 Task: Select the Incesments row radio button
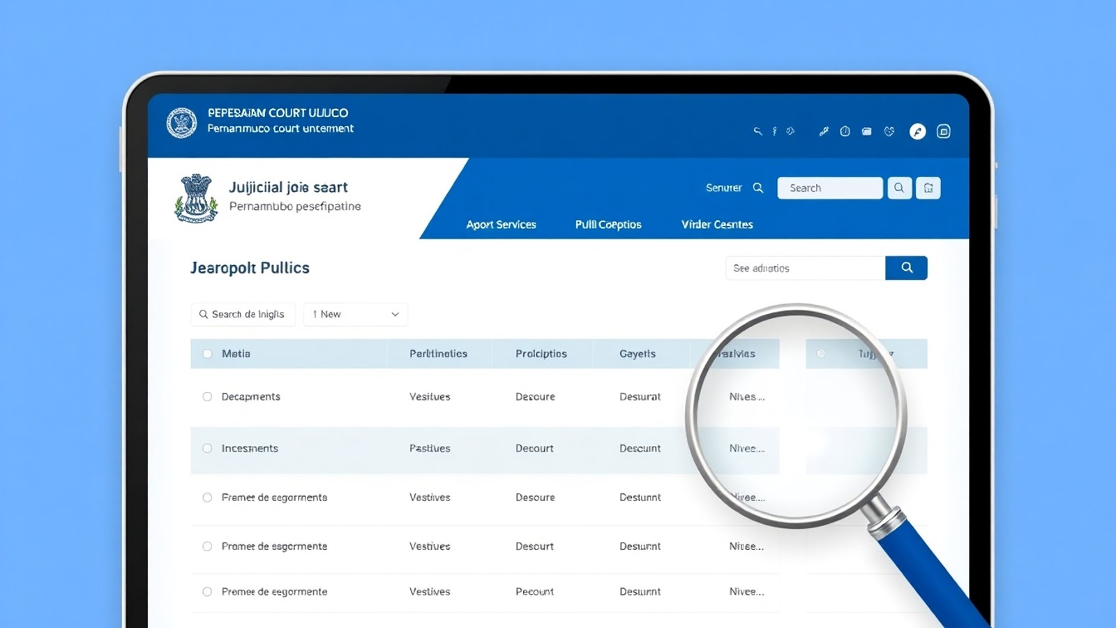click(207, 448)
